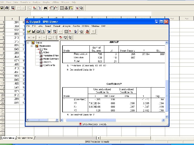The width and height of the screenshot is (194, 145).
Task: Click Variables icon in Viewer toolbar
Action: coord(76,32)
